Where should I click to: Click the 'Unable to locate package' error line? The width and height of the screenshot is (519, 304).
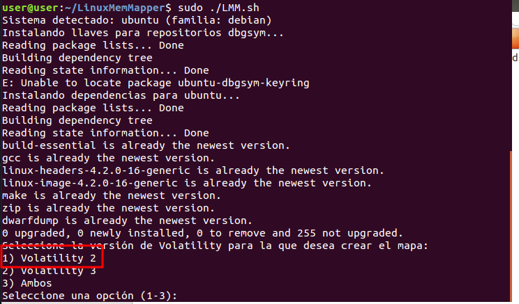[x=156, y=83]
